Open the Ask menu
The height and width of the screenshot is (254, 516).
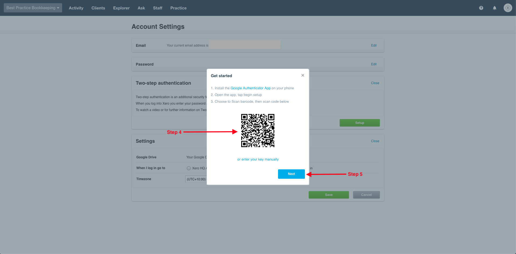point(141,8)
